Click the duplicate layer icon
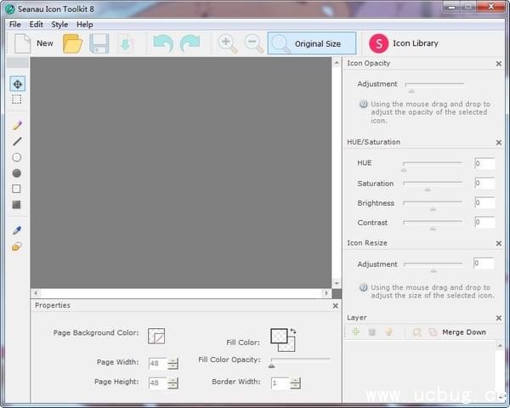 click(433, 332)
